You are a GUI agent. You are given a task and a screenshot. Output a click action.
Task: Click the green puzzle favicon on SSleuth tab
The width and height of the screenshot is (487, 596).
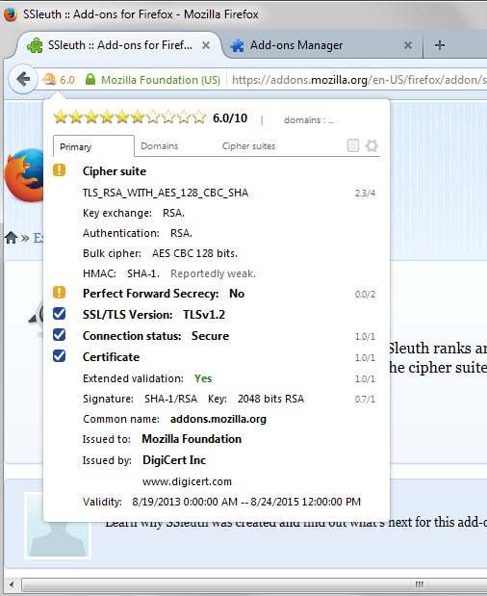click(x=35, y=45)
